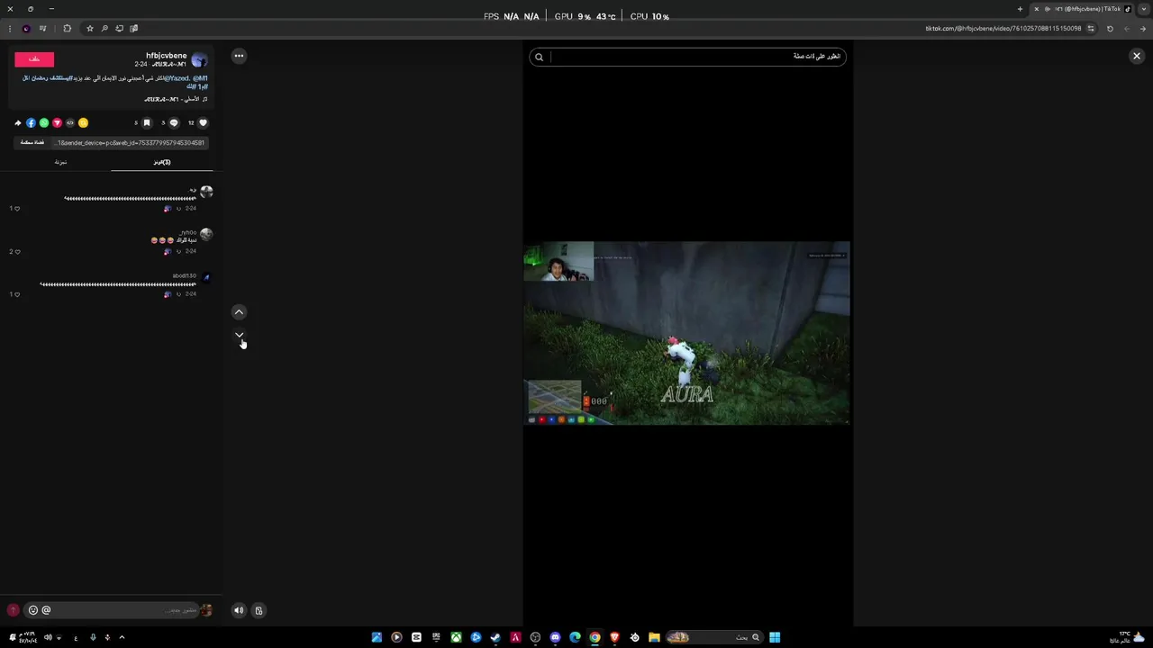The width and height of the screenshot is (1153, 648).
Task: Share video to Facebook
Action: pyautogui.click(x=31, y=122)
